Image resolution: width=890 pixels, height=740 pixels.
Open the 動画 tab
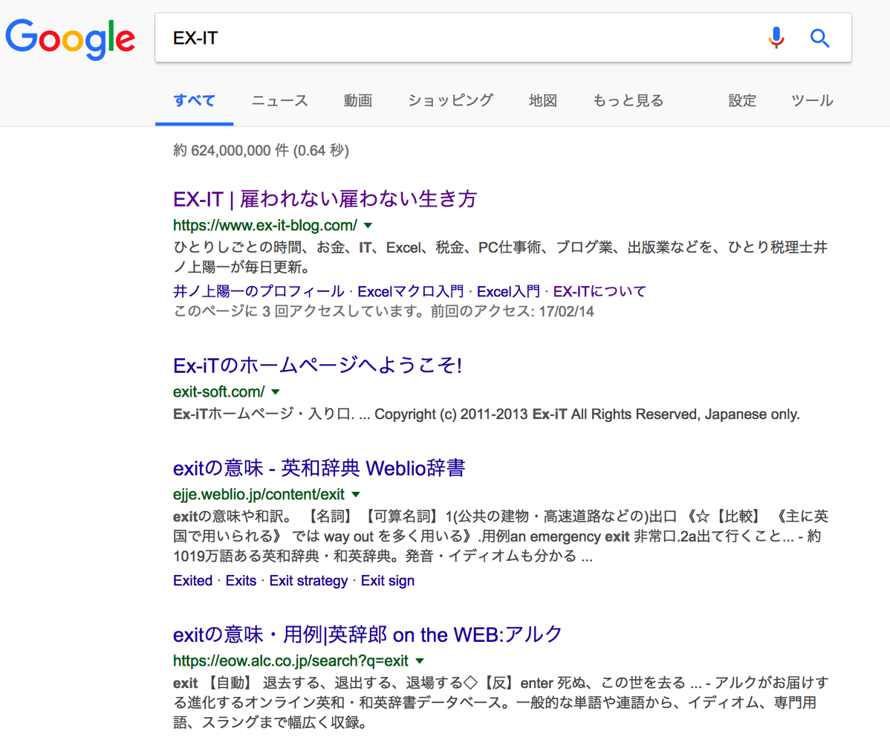pyautogui.click(x=357, y=101)
